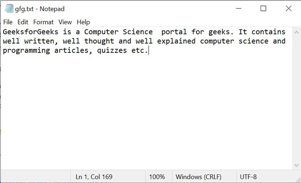This screenshot has width=301, height=183.
Task: Click the Windows (CRLF) status field
Action: [198, 177]
